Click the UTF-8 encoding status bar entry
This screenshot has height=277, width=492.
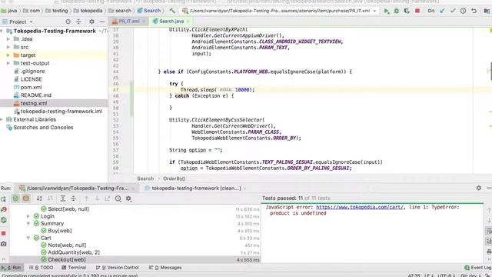coord(446,275)
